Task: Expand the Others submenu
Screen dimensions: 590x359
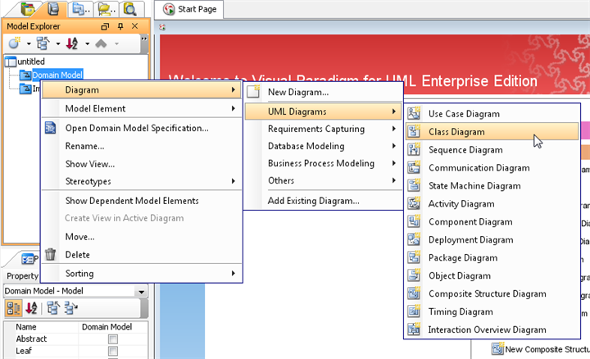Action: 324,180
